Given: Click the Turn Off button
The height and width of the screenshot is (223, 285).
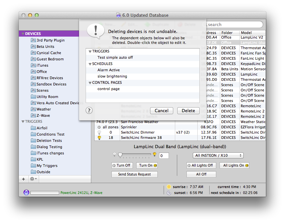Looking at the screenshot, I should pos(122,165).
